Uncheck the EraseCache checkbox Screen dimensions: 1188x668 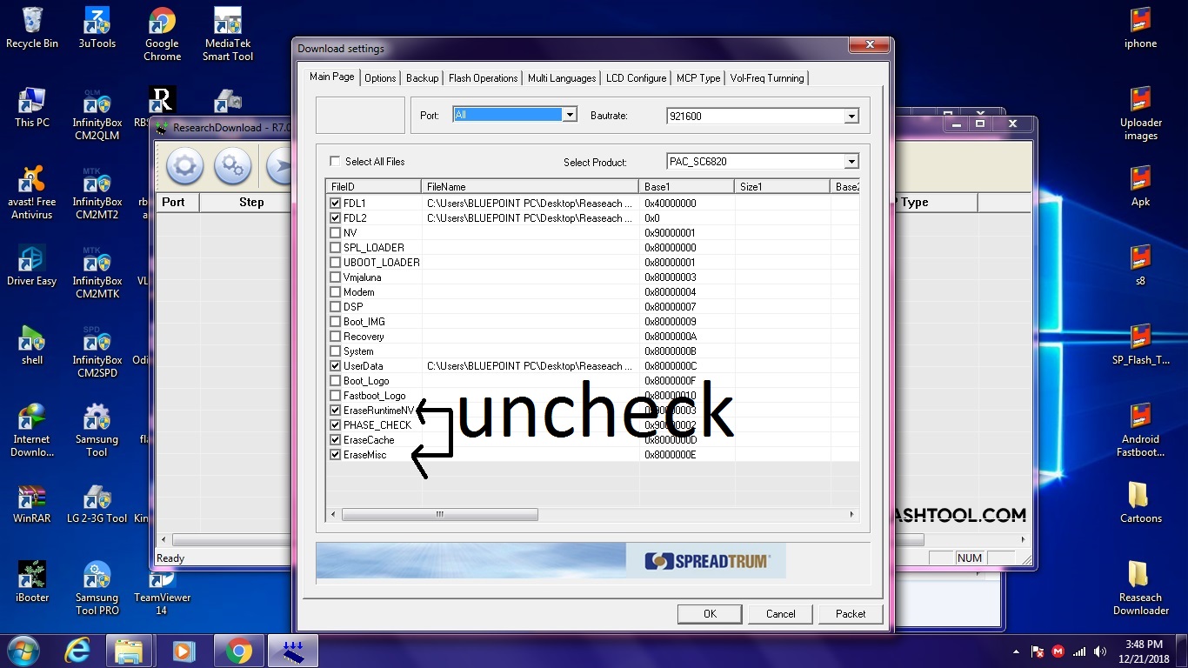[336, 439]
